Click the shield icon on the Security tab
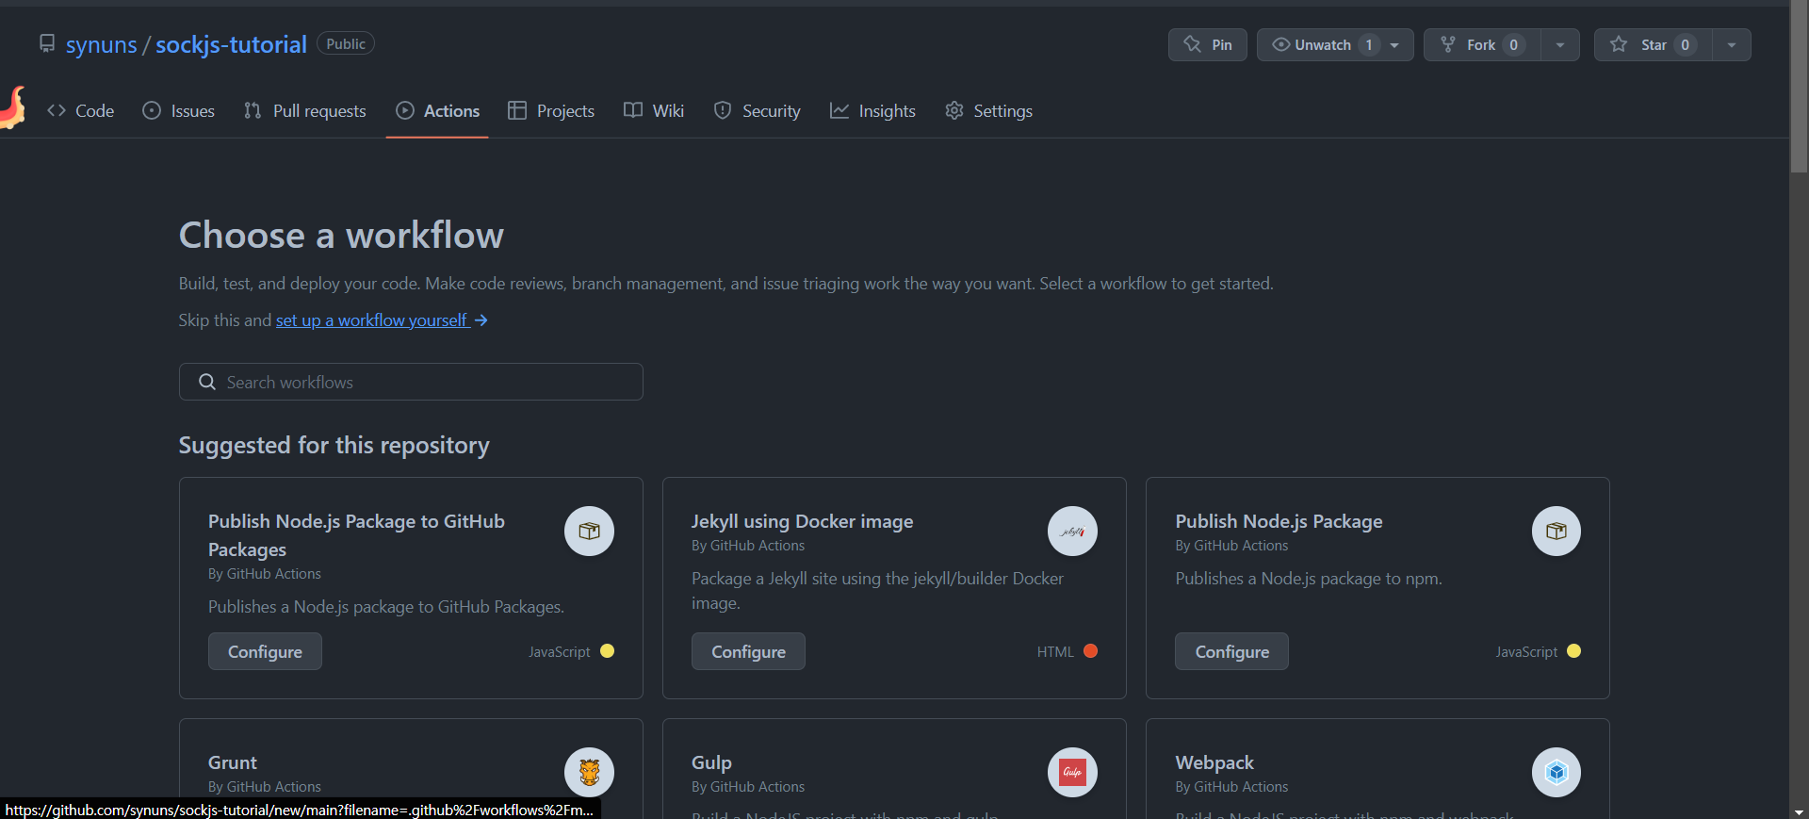The image size is (1809, 819). (723, 110)
